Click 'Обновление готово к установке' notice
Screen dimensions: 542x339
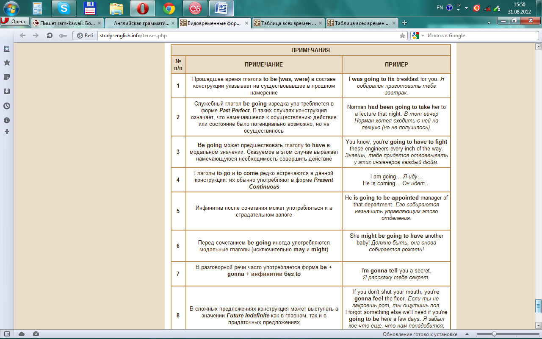pos(420,334)
